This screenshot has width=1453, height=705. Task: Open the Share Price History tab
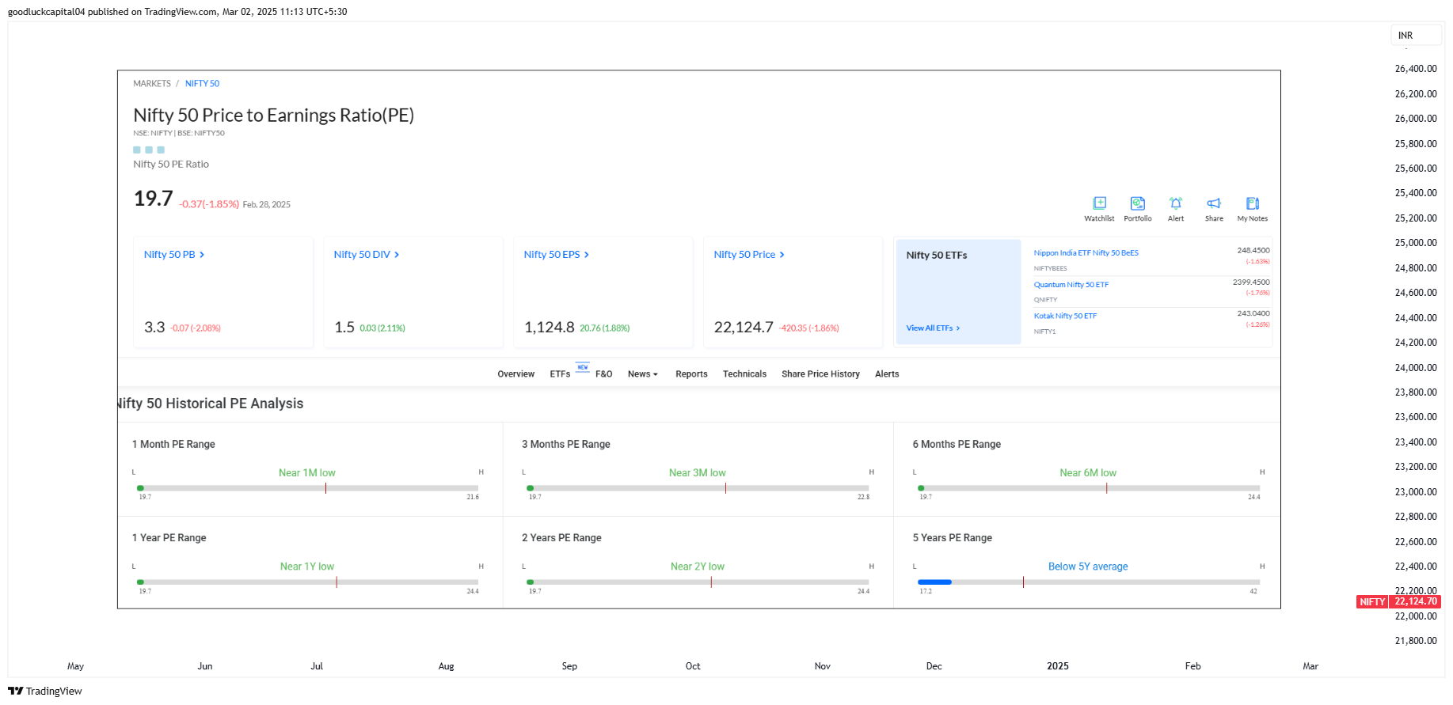(820, 374)
